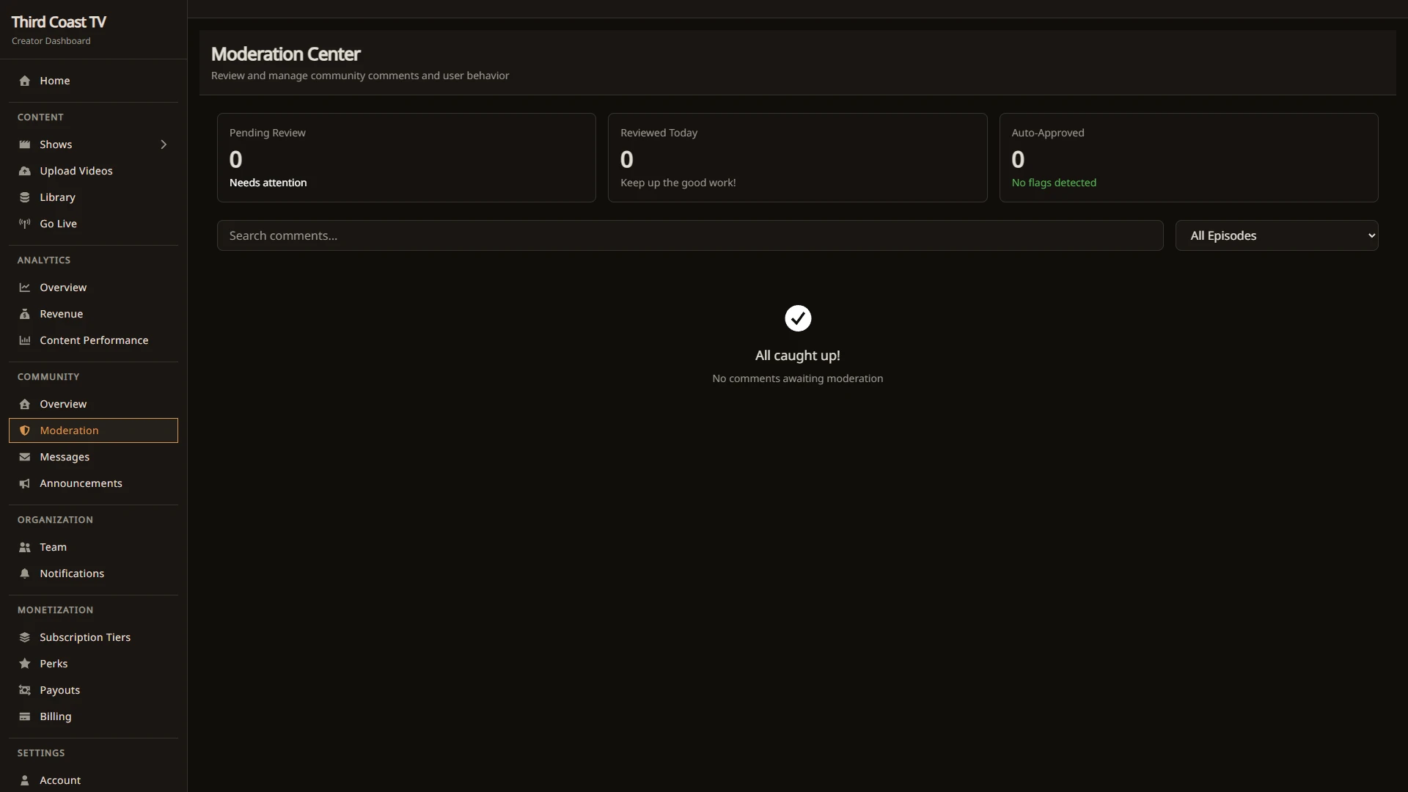This screenshot has width=1408, height=792.
Task: Click the Reviewed Today stat card
Action: [797, 158]
